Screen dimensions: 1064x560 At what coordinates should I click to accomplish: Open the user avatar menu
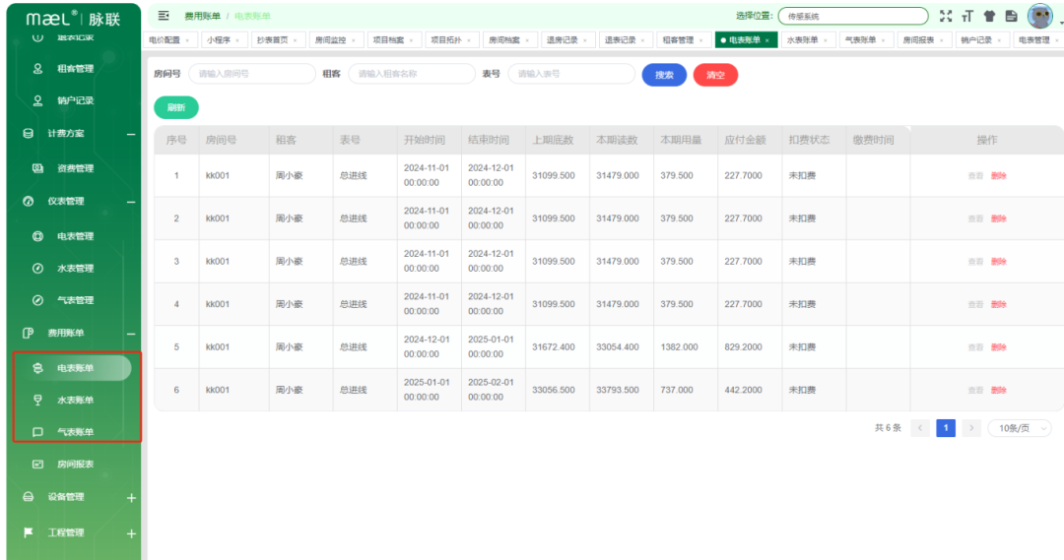pyautogui.click(x=1039, y=16)
